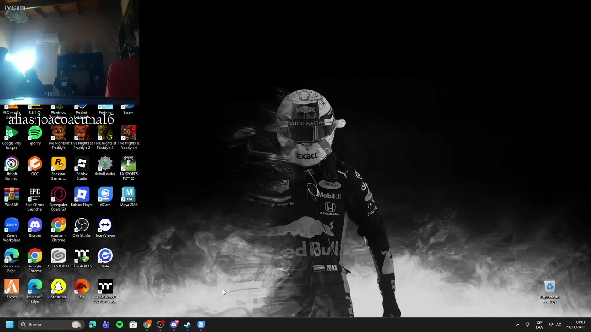Click the iVCam webcam preview overlay
This screenshot has width=591, height=332.
click(70, 52)
